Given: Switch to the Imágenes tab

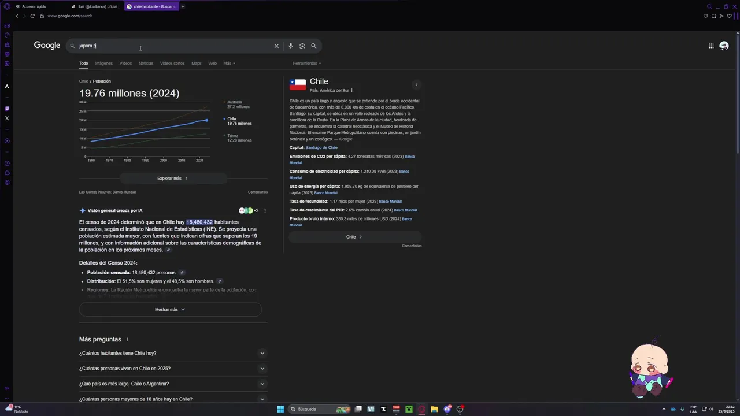Looking at the screenshot, I should point(103,64).
